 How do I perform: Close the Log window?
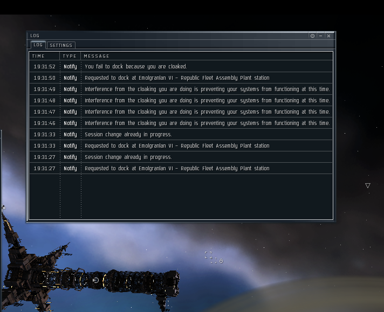pos(328,36)
